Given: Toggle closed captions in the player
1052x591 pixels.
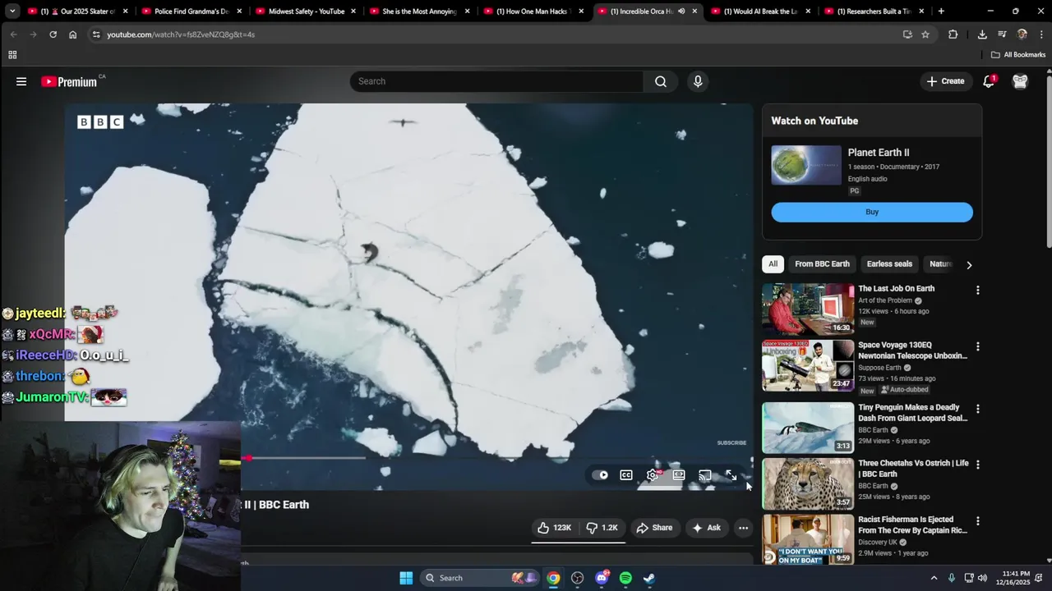Looking at the screenshot, I should click(626, 475).
